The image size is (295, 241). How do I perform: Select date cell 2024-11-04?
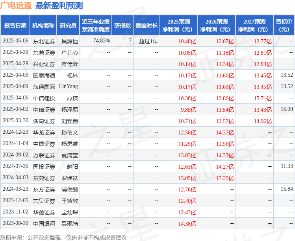15,143
